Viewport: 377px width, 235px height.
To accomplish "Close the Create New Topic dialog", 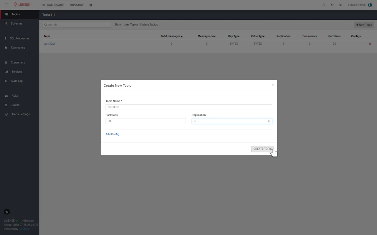I will pyautogui.click(x=273, y=85).
